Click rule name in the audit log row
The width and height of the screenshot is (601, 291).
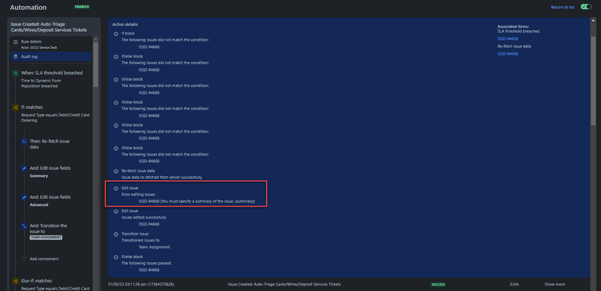click(284, 284)
